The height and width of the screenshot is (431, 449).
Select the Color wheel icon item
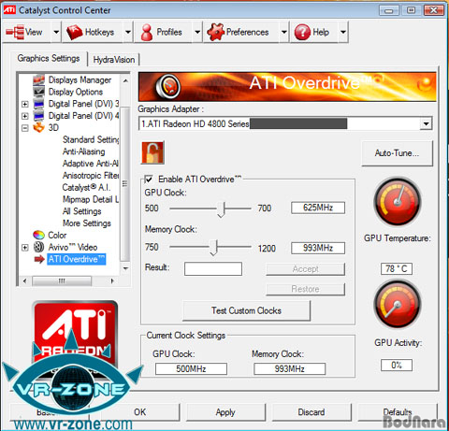(x=38, y=235)
